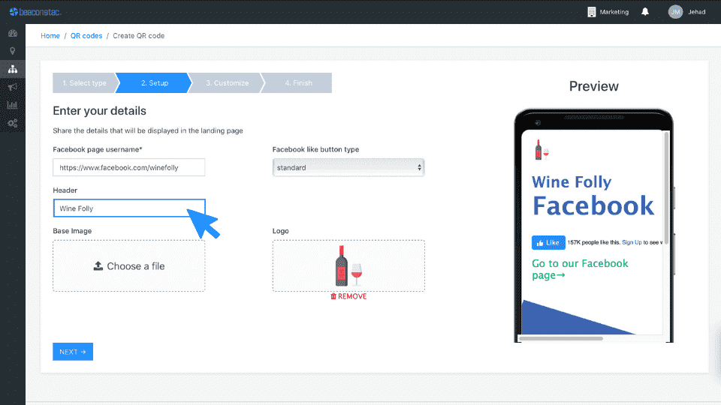Remove the uploaded logo
This screenshot has width=721, height=405.
click(348, 297)
